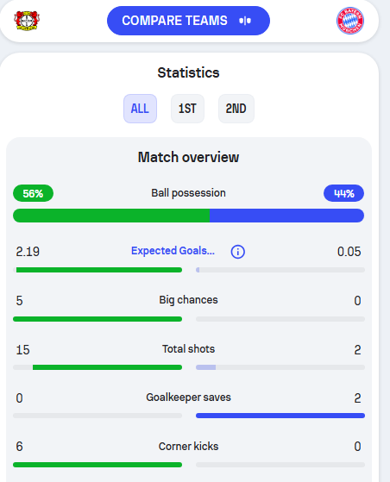Screen dimensions: 390x482
Task: Open the Expected Goals link
Action: tap(173, 251)
